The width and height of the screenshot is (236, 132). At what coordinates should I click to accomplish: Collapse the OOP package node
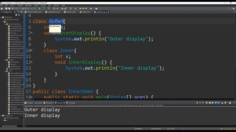coord(5,71)
